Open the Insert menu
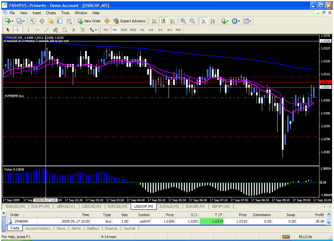Screen dimensions: 334x241 pos(37,13)
